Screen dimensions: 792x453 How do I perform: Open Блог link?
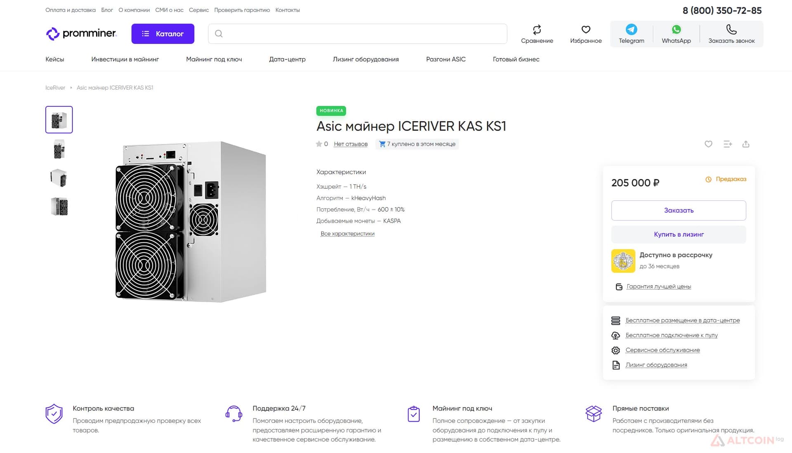pyautogui.click(x=107, y=10)
